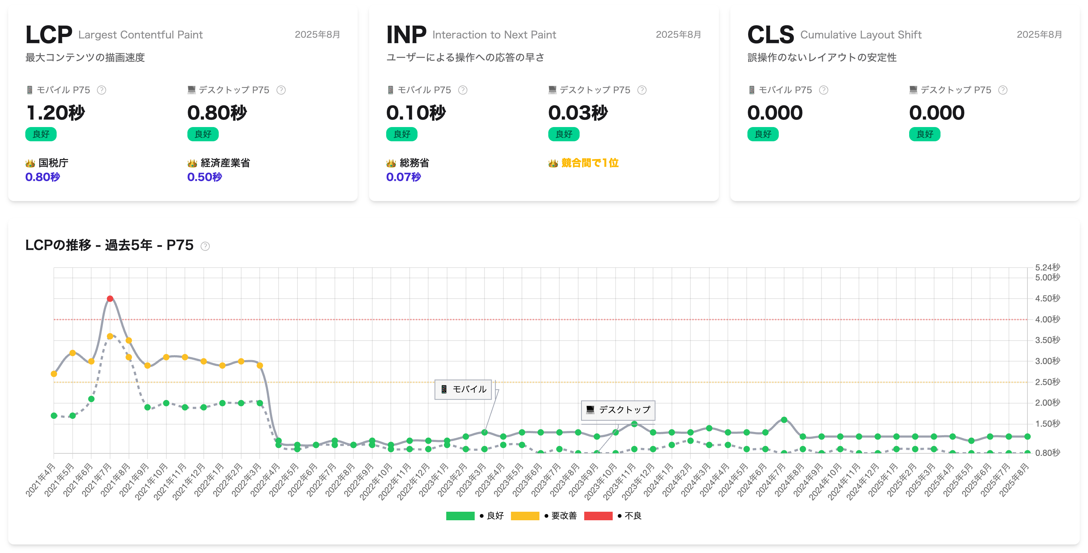Toggle 不良 series in chart legend

pos(632,516)
